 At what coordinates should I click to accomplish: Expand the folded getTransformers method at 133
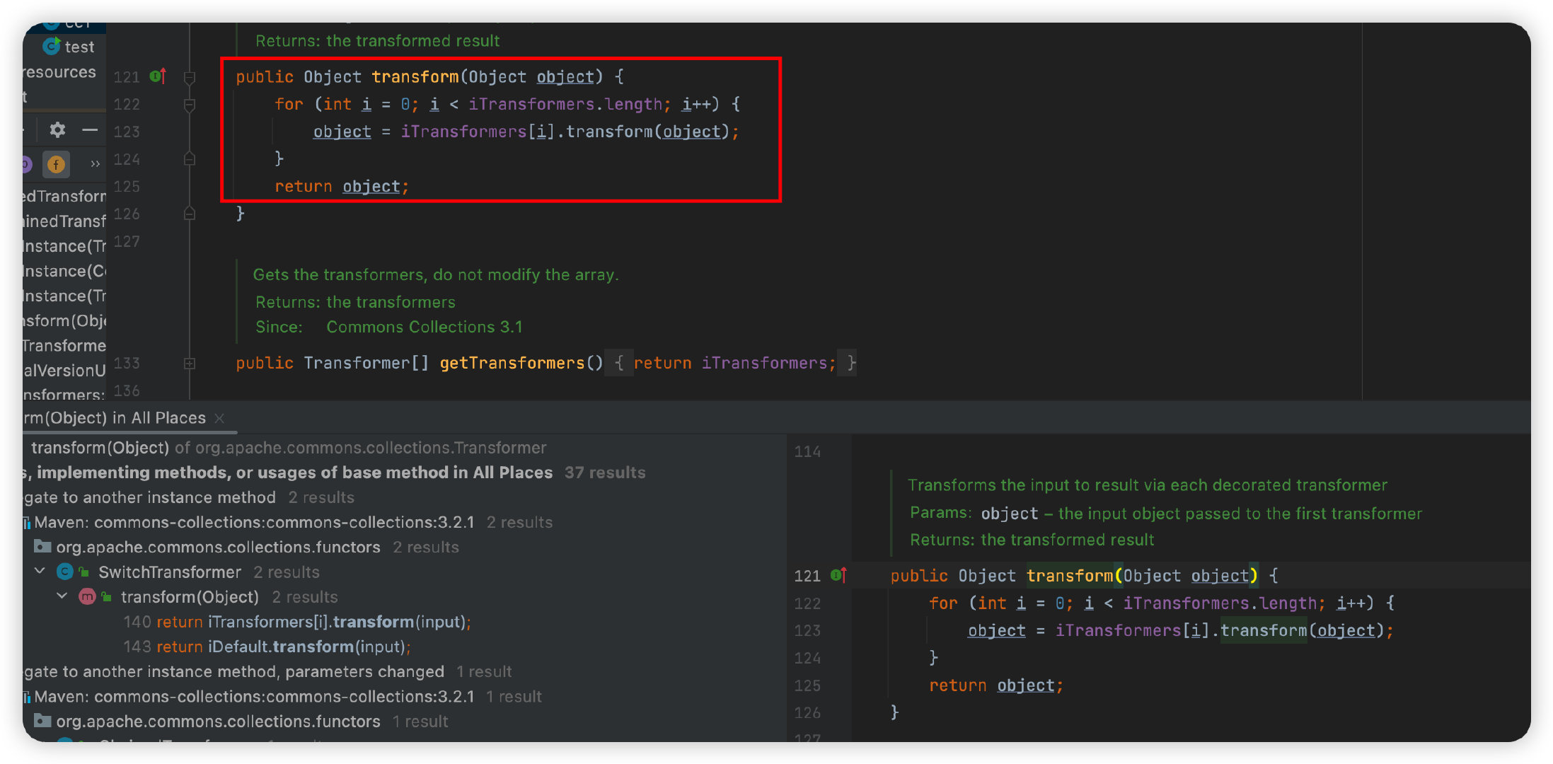click(190, 364)
